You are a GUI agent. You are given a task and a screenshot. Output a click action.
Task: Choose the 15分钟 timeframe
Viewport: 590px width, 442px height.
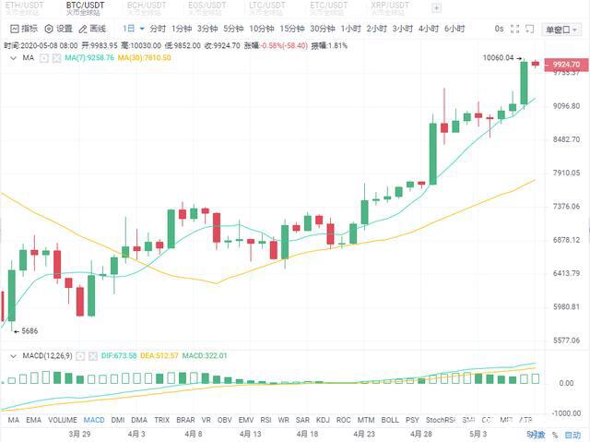point(292,29)
